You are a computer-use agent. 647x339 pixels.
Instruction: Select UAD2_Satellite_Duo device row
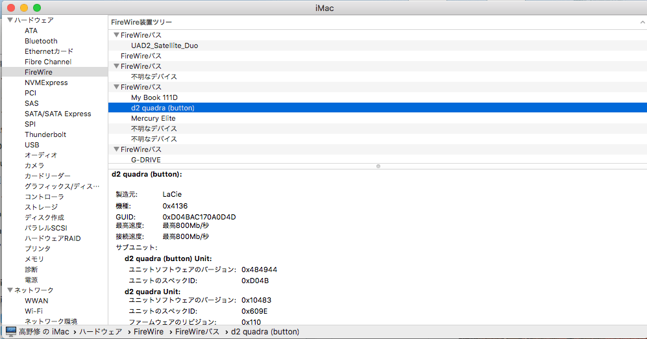[378, 45]
